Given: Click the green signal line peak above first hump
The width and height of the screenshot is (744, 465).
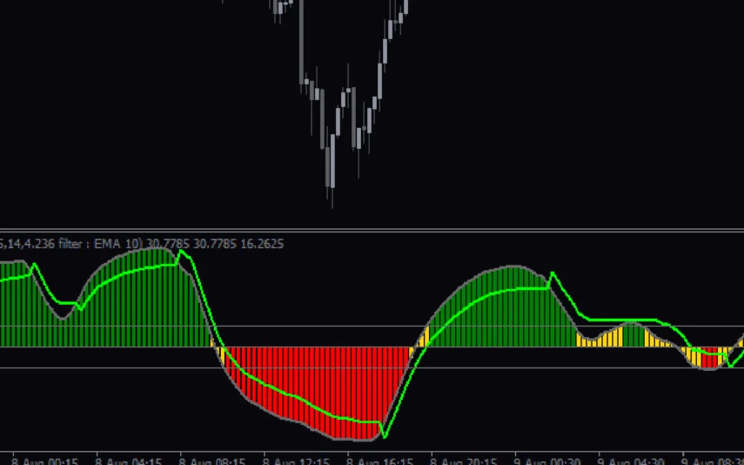Looking at the screenshot, I should pyautogui.click(x=181, y=252).
